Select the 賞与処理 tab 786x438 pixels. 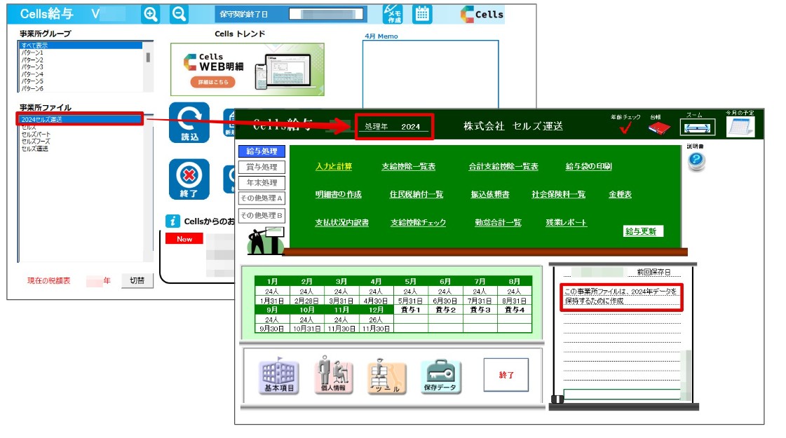(x=262, y=167)
